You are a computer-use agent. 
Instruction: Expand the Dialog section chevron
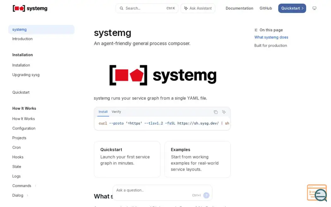click(27, 195)
